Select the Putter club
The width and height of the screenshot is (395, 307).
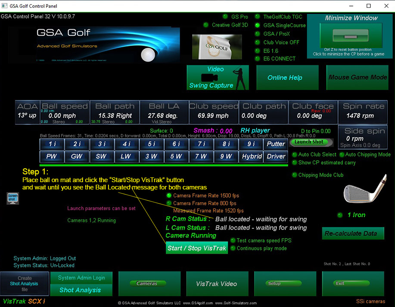276,144
